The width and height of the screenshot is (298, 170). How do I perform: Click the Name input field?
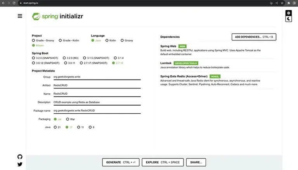[x=97, y=94]
